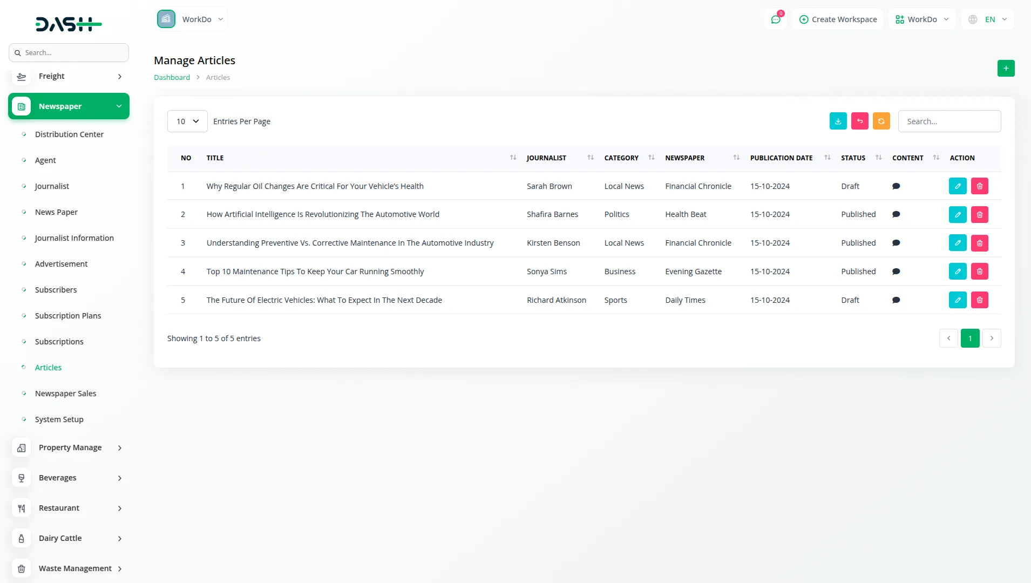Screen dimensions: 1031x583
Task: Click the pink undo icon near search
Action: point(860,121)
